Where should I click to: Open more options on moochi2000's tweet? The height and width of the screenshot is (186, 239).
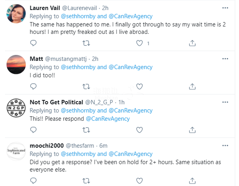tap(225, 145)
